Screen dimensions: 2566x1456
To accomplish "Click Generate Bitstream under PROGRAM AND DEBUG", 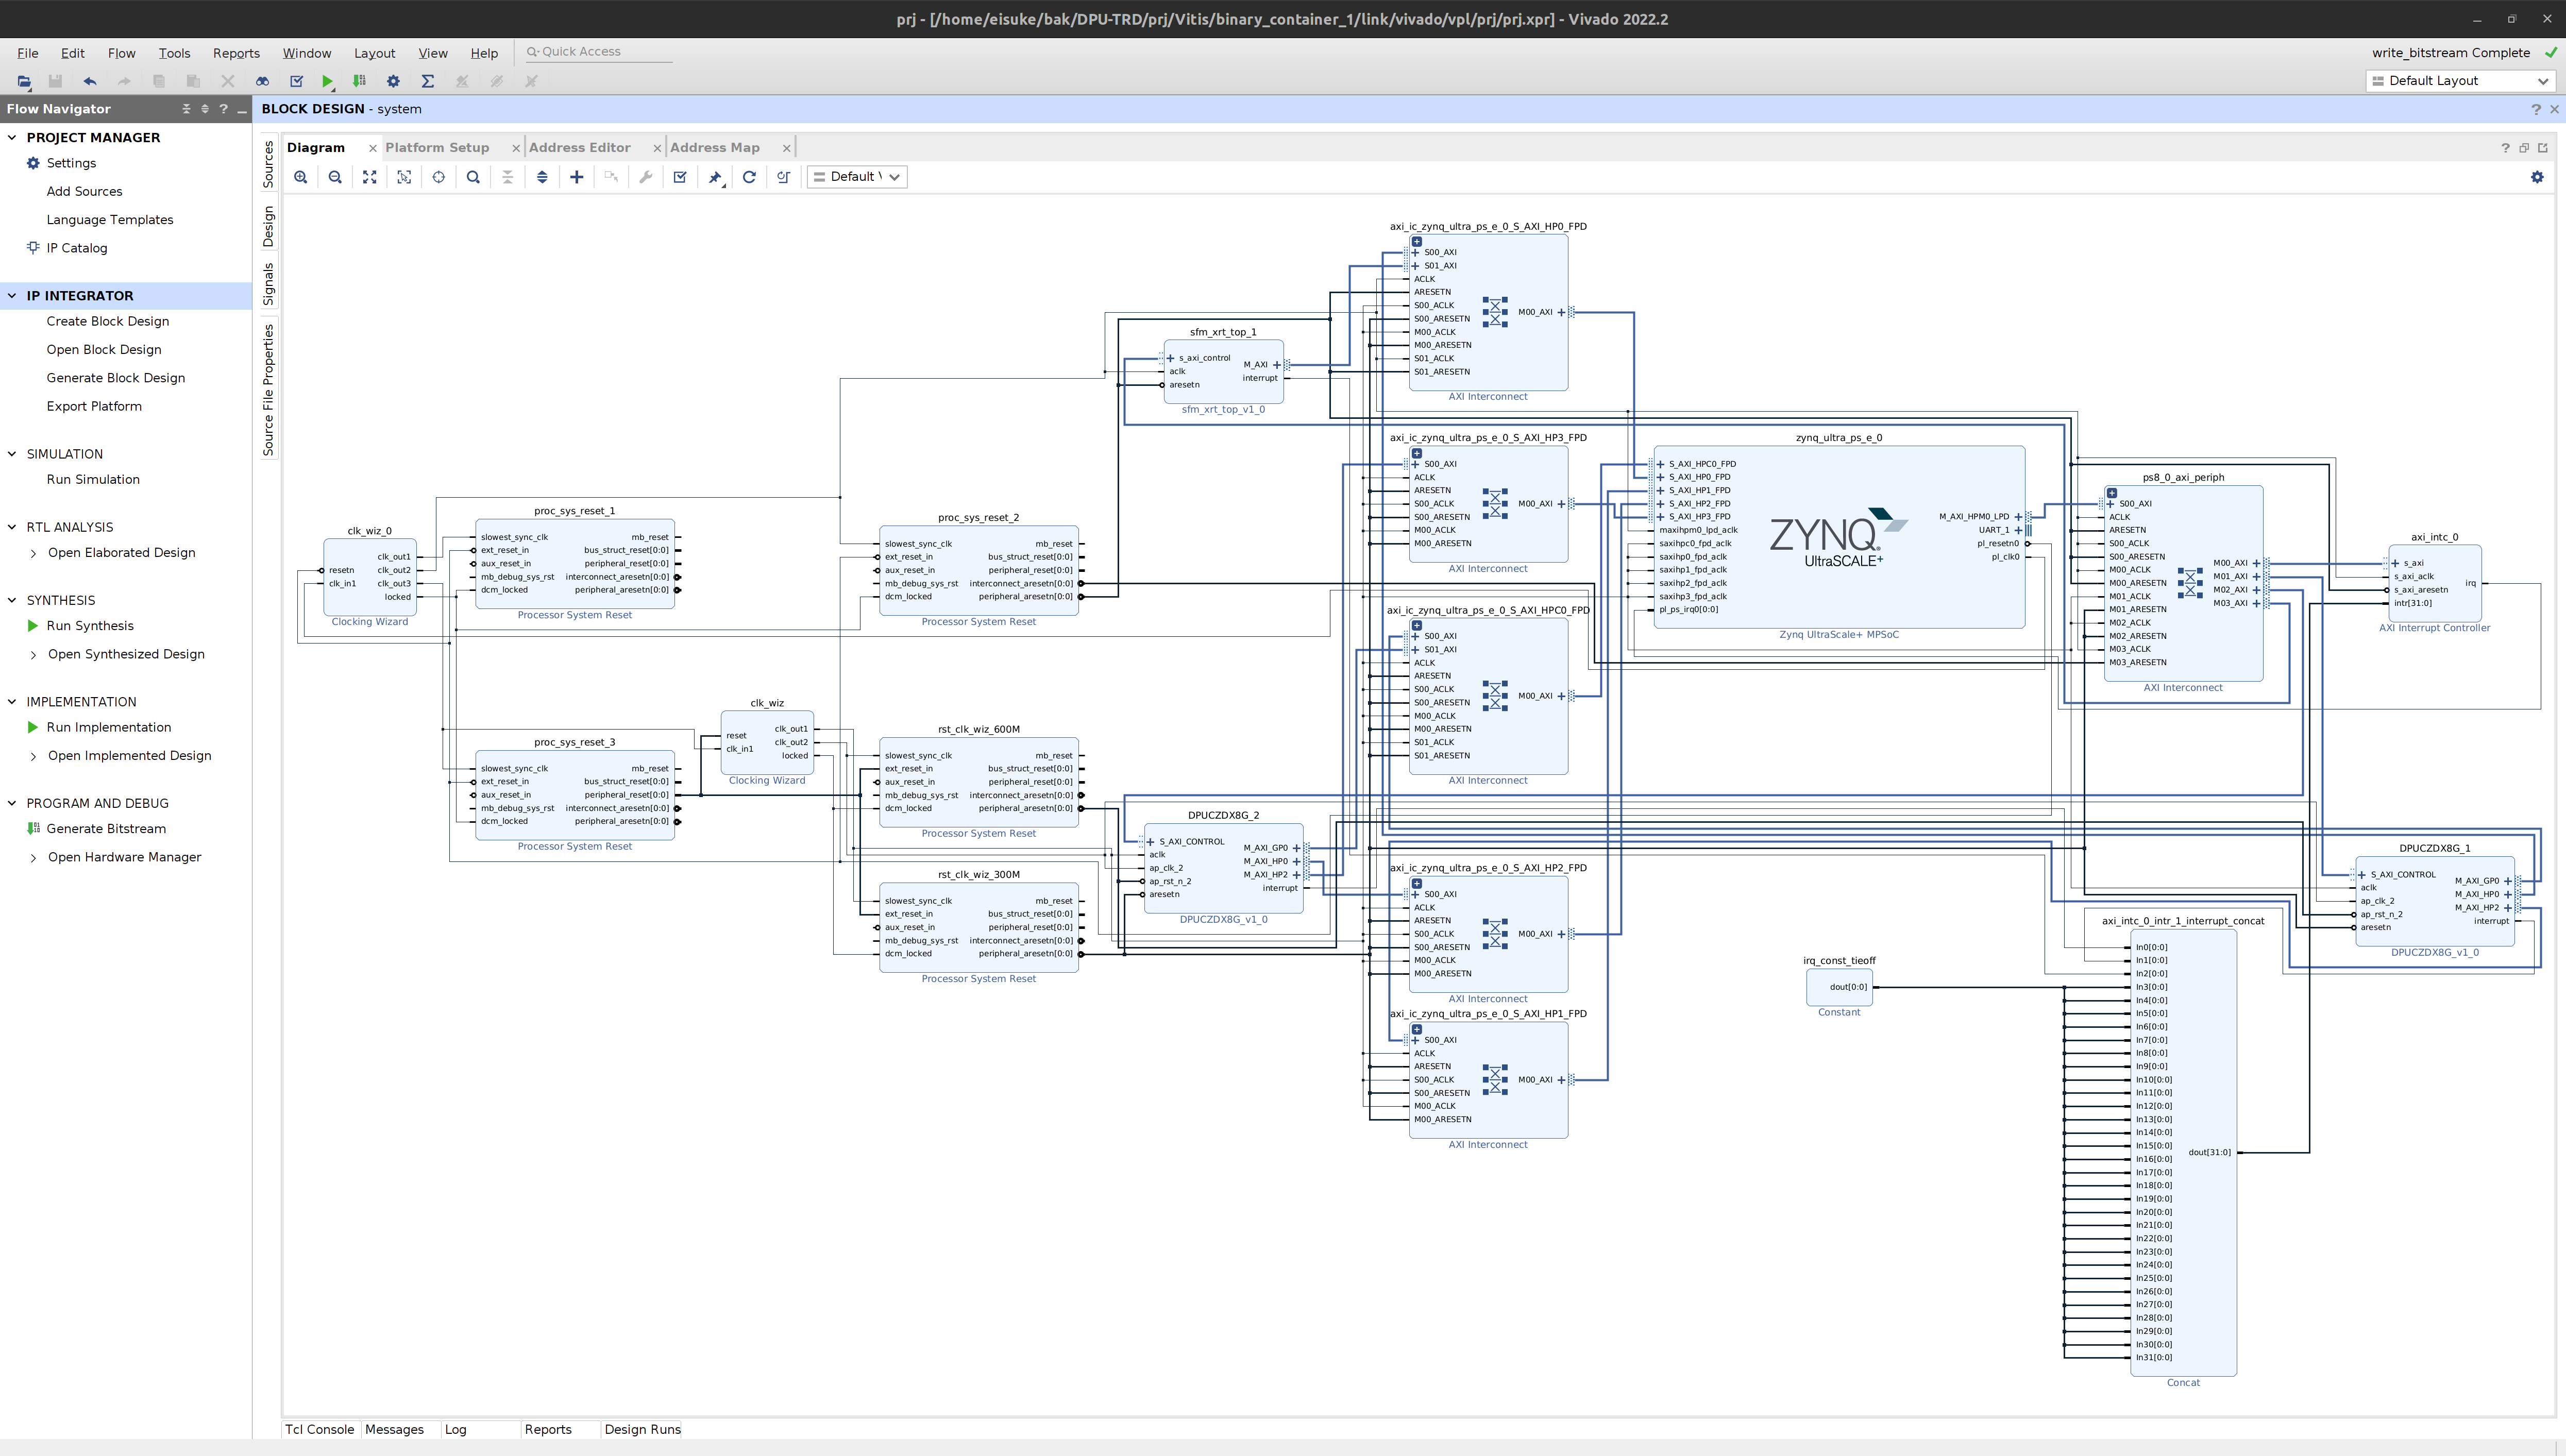I will coord(105,828).
